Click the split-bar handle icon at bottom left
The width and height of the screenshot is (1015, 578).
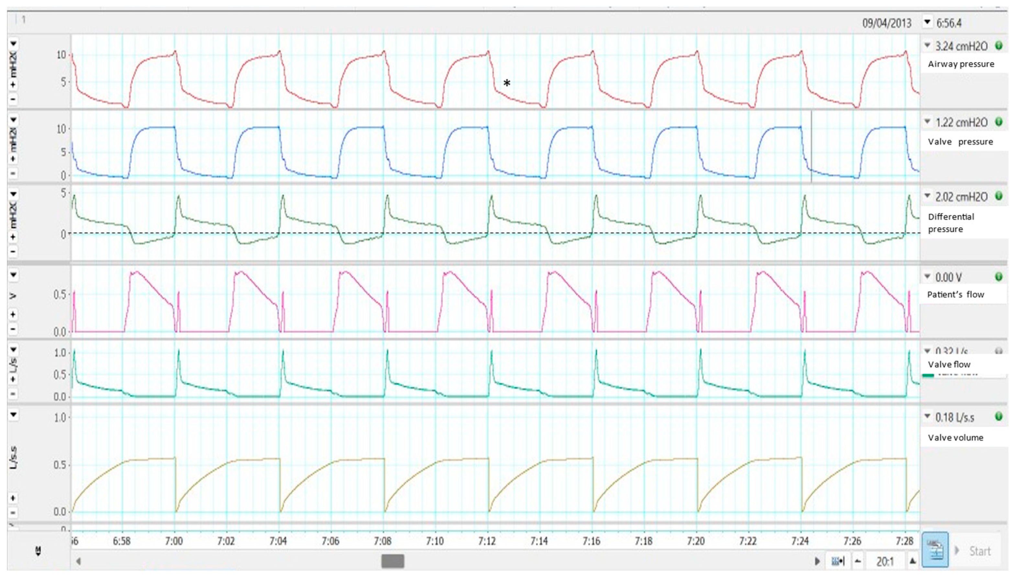coord(38,551)
